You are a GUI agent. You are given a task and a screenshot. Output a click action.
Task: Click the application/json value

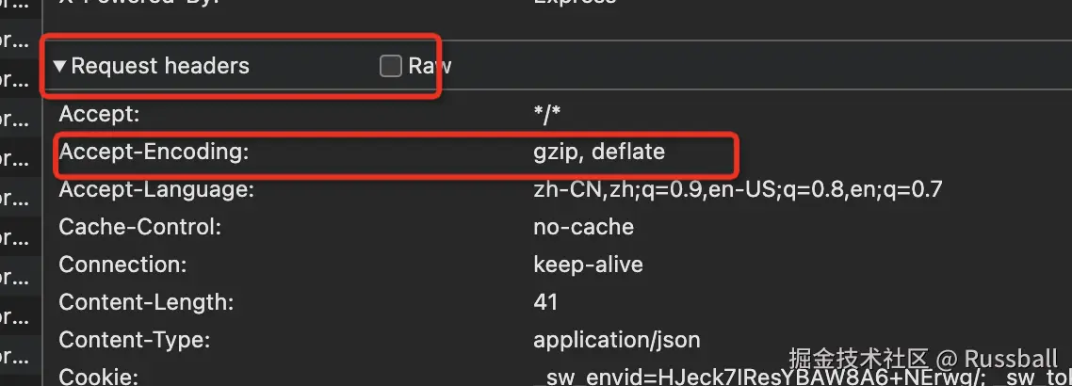pos(616,340)
